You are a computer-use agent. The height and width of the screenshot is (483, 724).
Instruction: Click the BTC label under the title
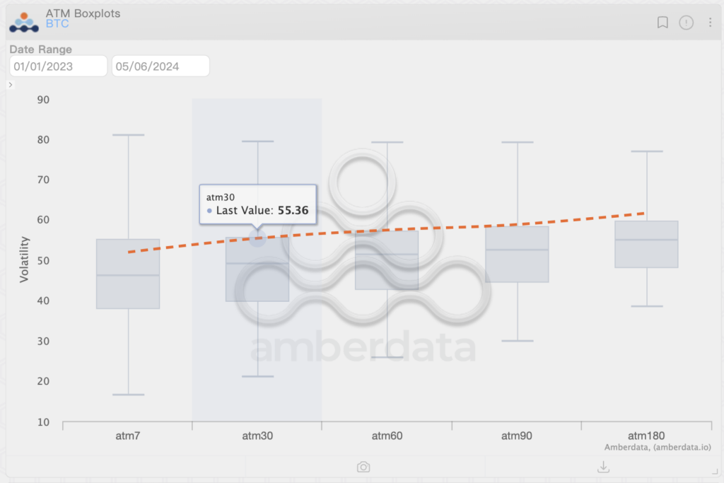(x=57, y=24)
